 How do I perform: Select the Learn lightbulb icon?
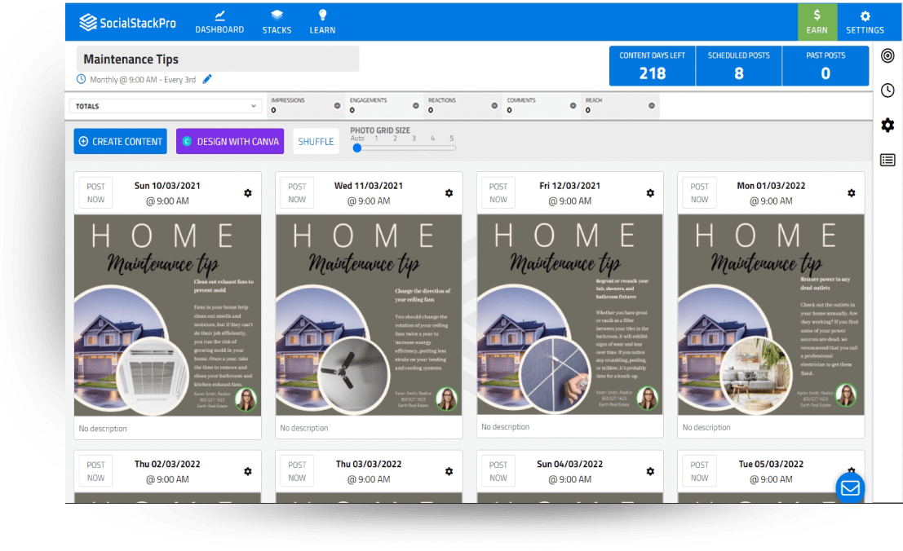[322, 14]
